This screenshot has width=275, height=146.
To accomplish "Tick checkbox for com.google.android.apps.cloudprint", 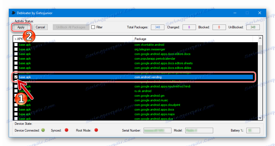I will tap(16, 105).
